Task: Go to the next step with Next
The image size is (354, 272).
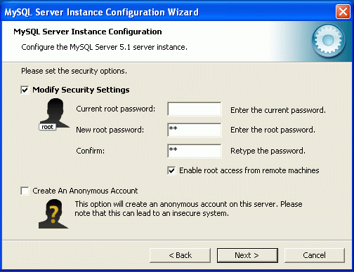Action: click(x=247, y=255)
